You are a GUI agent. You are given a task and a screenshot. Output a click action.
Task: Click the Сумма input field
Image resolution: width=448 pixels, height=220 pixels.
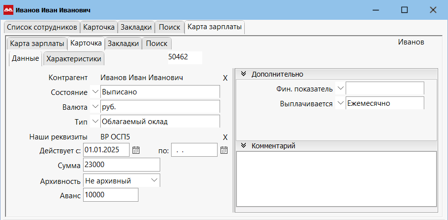pyautogui.click(x=122, y=165)
